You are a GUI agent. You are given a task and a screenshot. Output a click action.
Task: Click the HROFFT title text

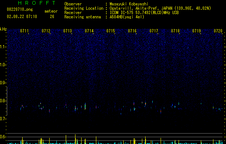pyautogui.click(x=37, y=3)
